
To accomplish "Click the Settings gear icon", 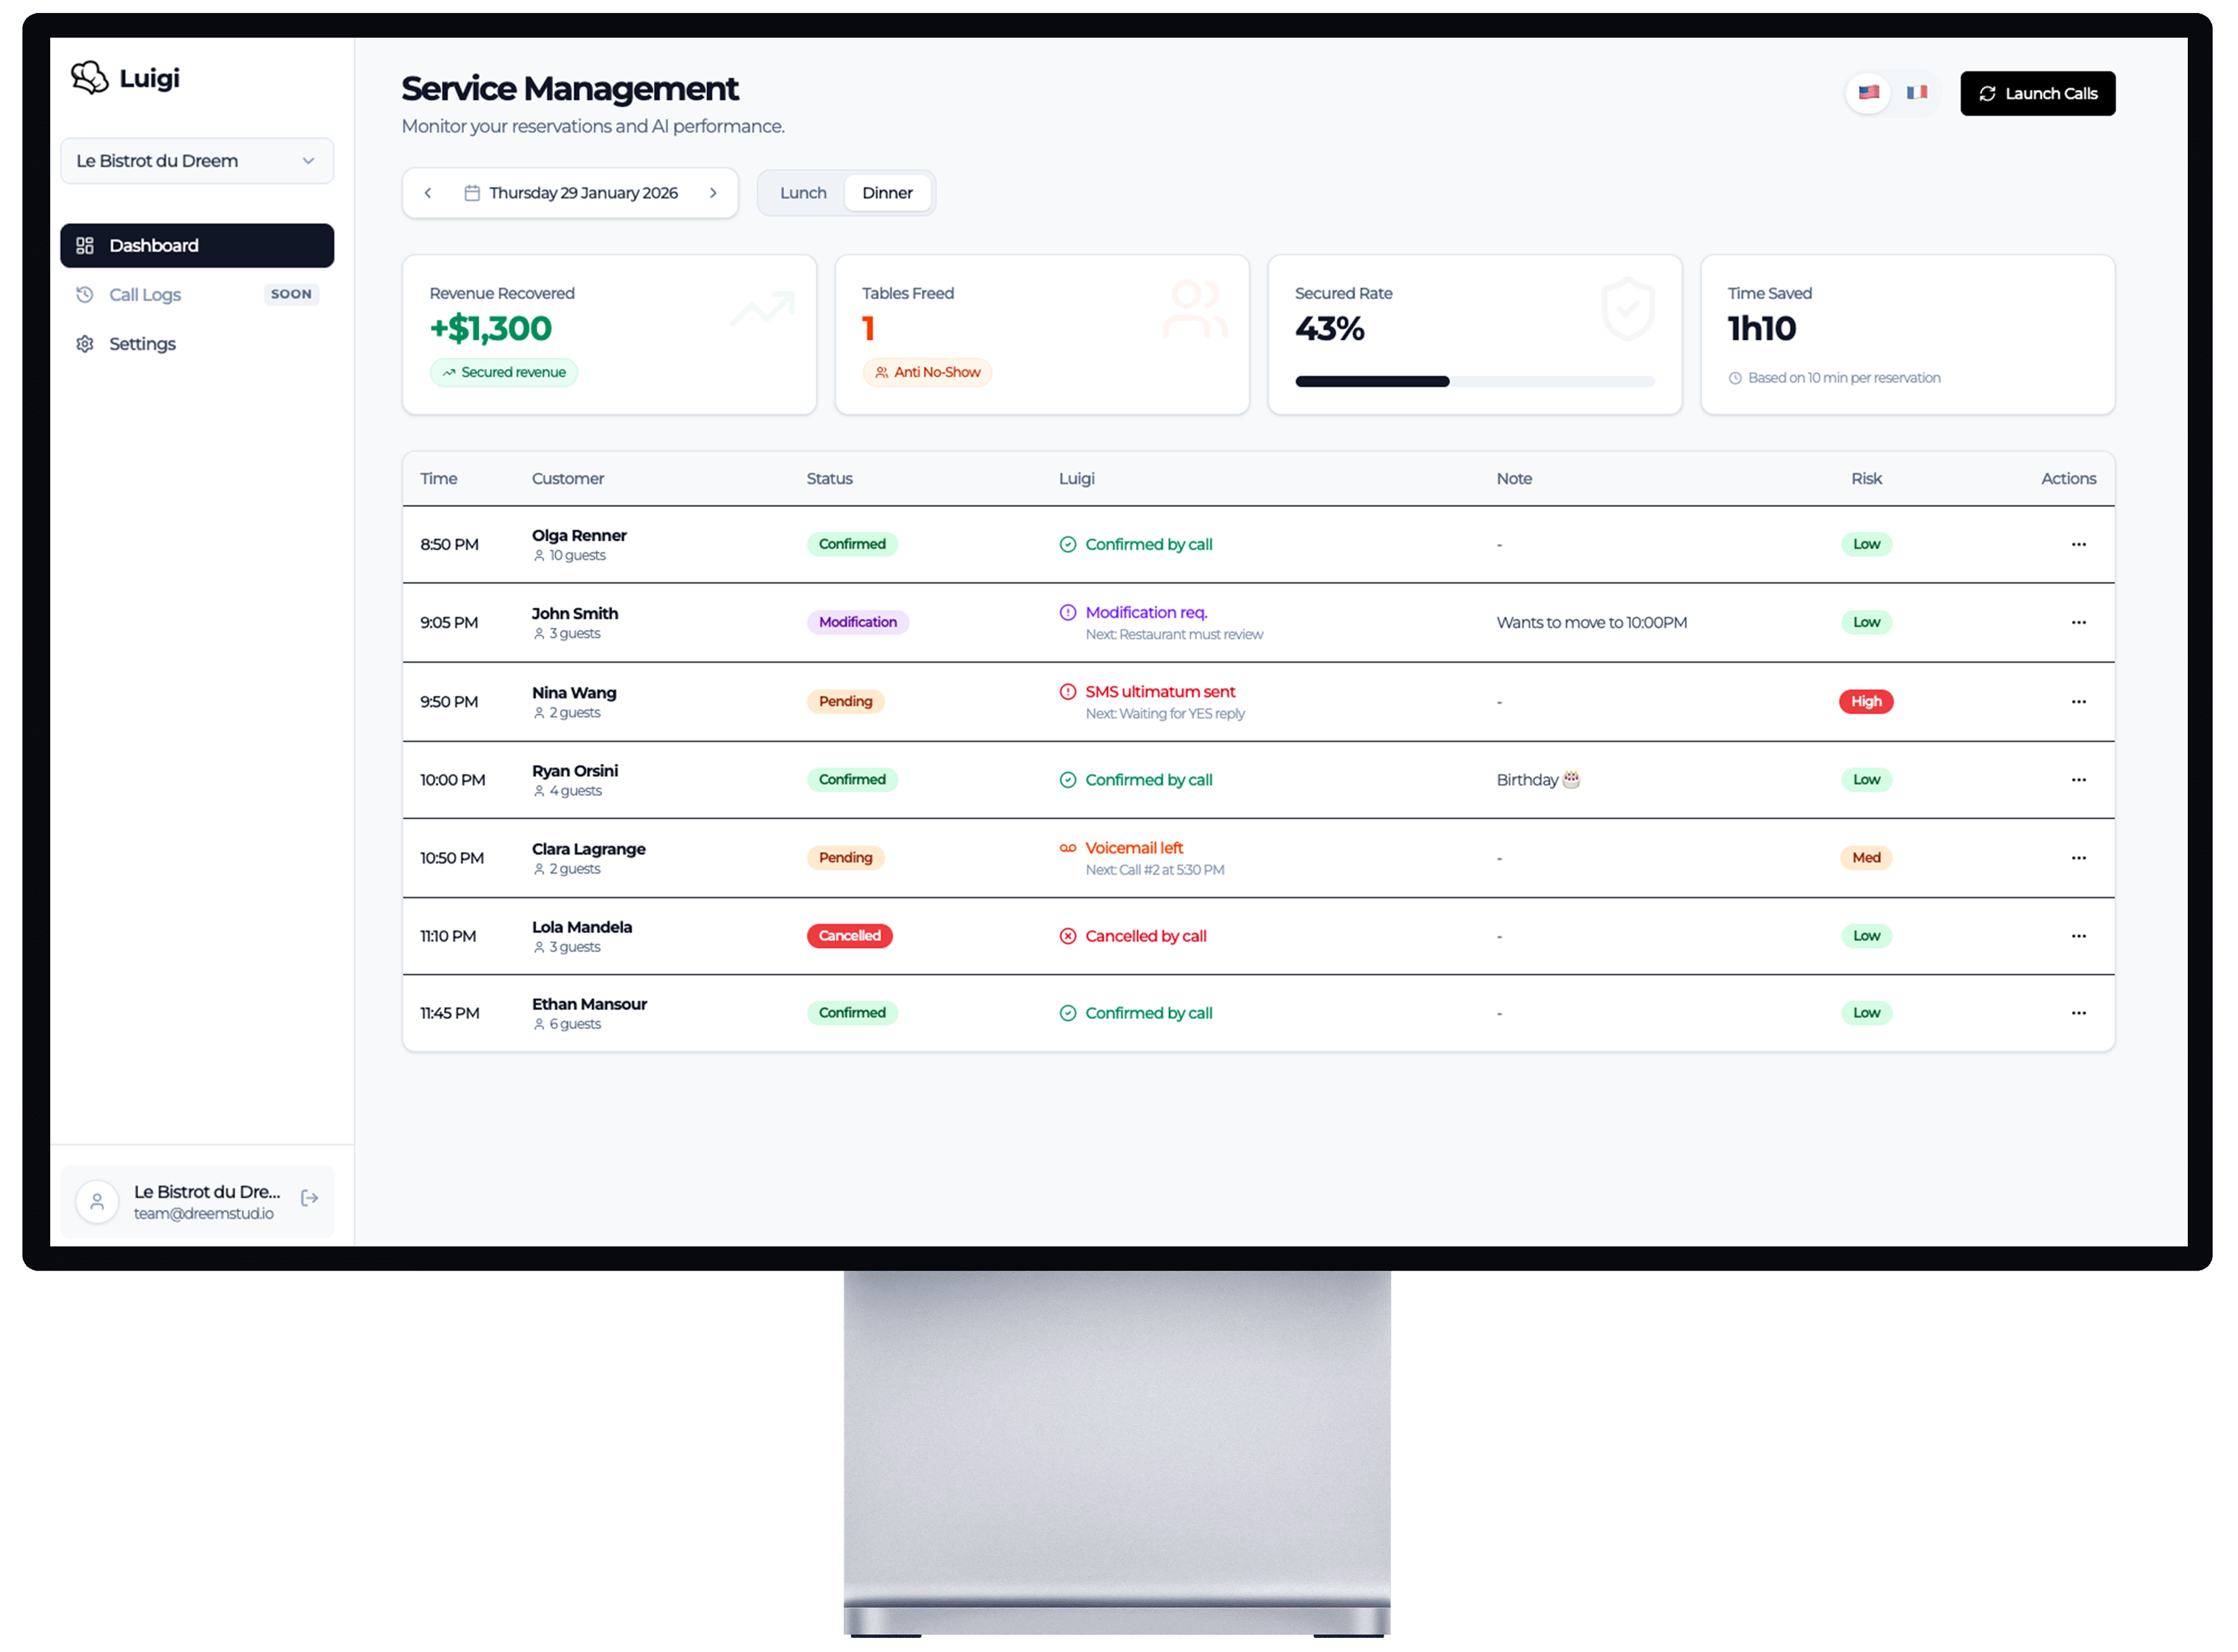I will pyautogui.click(x=85, y=343).
